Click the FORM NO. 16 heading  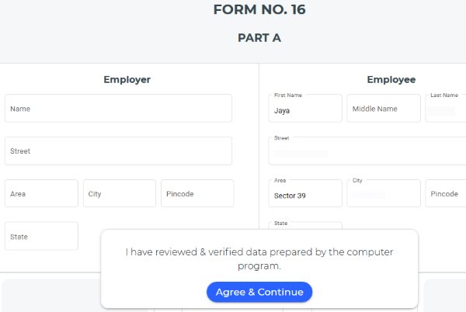pos(259,10)
